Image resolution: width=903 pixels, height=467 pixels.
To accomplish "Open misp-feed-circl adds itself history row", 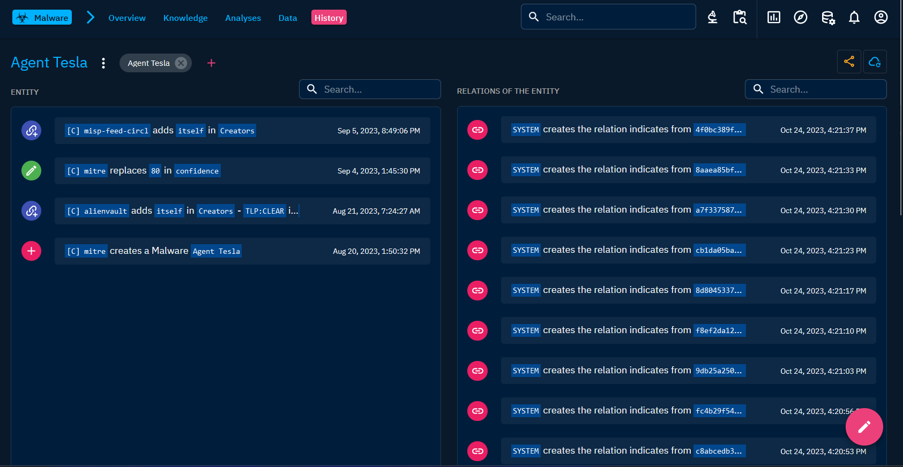I will coord(242,131).
